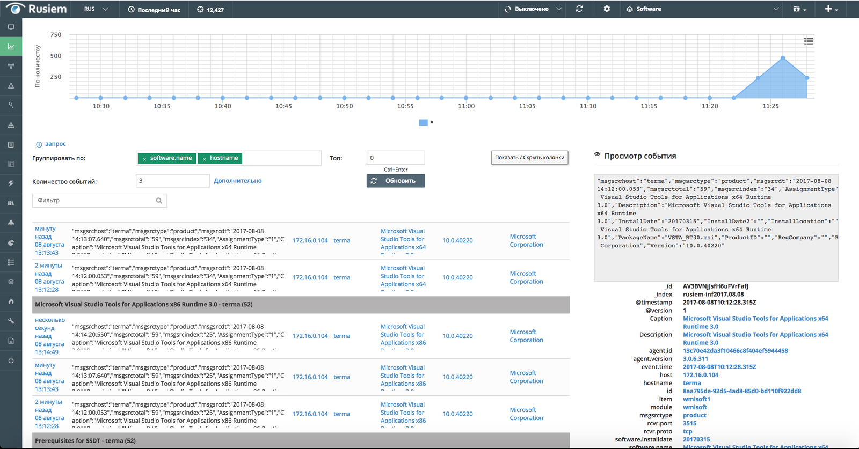Click the _id value AV3BVNjJsfH6uFVrFafJ
Image resolution: width=859 pixels, height=449 pixels.
(x=716, y=286)
